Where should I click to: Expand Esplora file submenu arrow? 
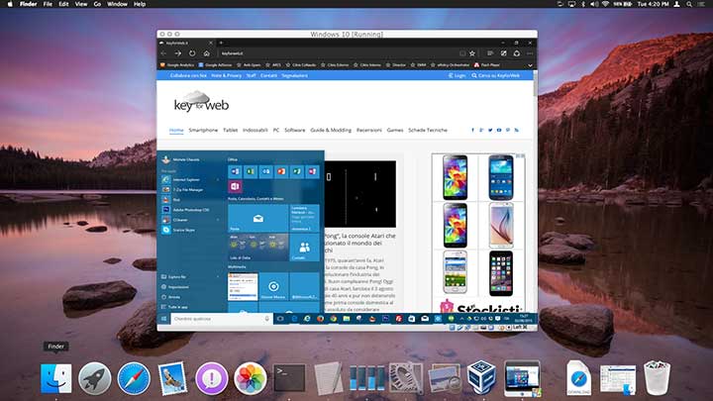(x=218, y=276)
